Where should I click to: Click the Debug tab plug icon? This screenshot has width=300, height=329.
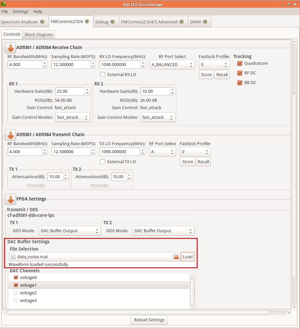point(113,22)
